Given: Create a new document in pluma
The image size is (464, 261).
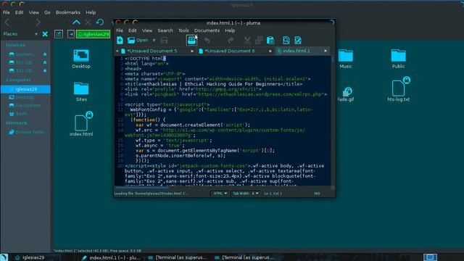Looking at the screenshot, I should pos(120,41).
